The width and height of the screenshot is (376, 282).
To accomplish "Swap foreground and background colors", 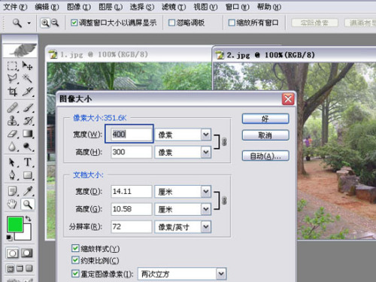I will (28, 219).
